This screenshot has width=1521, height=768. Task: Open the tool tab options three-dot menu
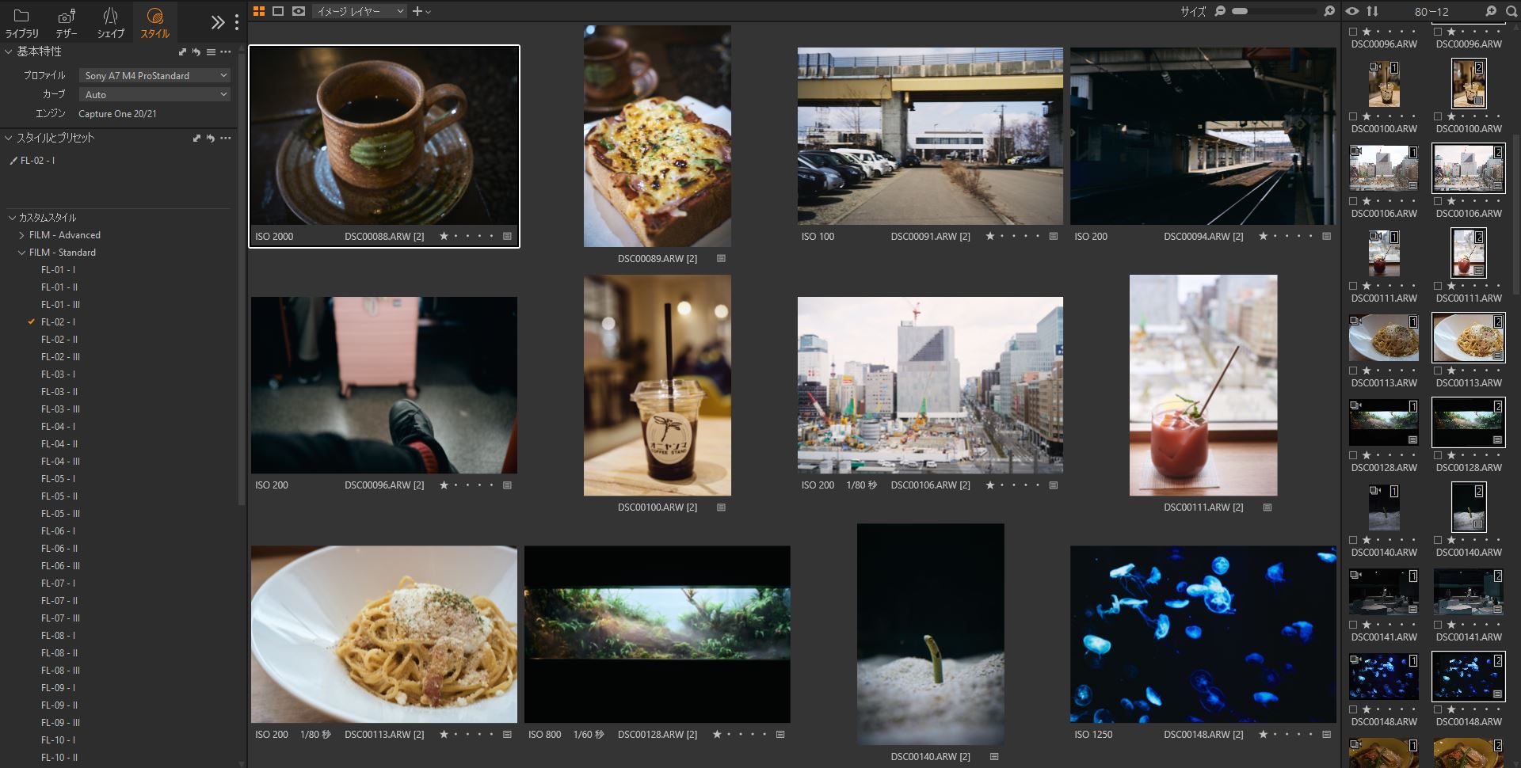[236, 22]
